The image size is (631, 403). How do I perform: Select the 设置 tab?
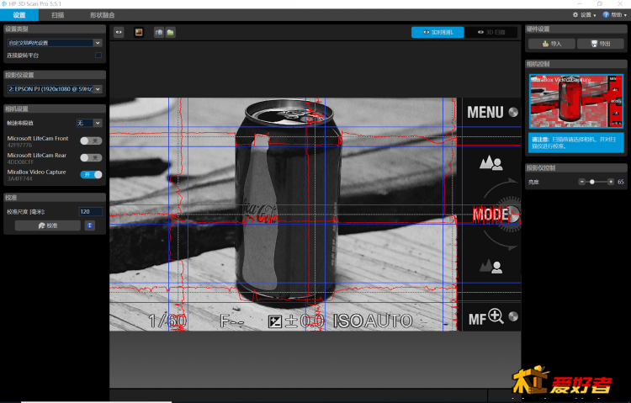click(x=19, y=15)
